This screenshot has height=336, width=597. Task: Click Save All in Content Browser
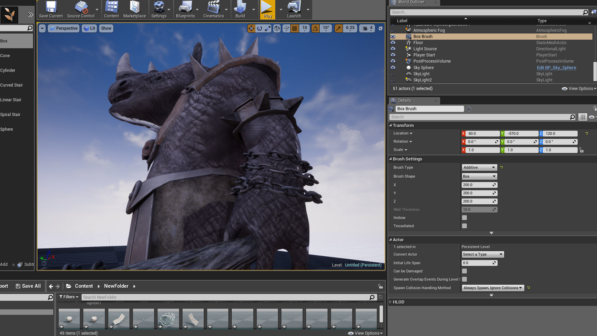point(28,286)
